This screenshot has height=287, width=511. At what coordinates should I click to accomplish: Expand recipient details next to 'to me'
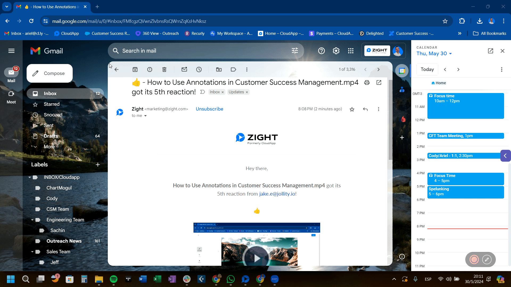145,116
